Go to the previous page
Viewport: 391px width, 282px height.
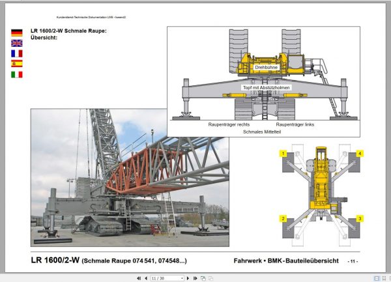[x=146, y=278]
